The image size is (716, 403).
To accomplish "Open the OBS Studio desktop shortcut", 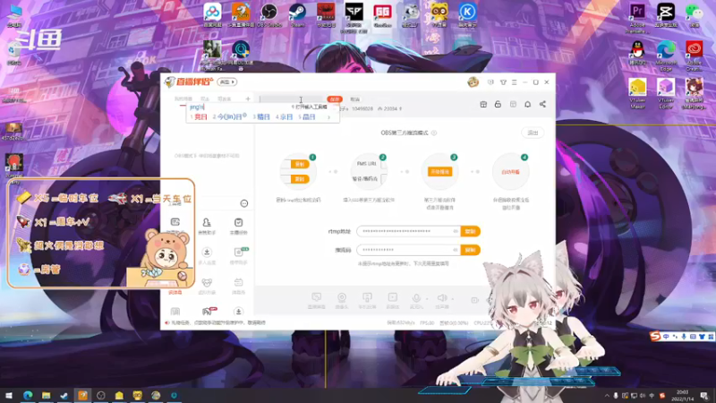I will (269, 14).
